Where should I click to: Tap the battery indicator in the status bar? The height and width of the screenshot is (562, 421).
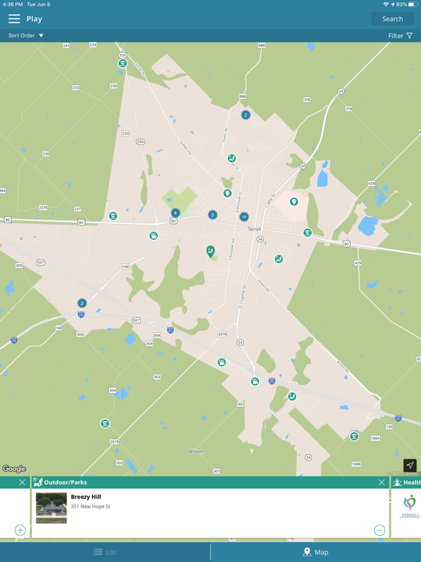tap(413, 4)
